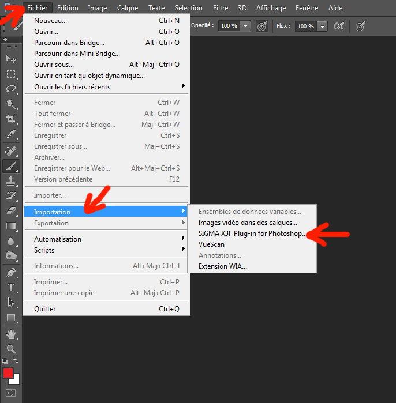Pick the red foreground color swatch

[x=8, y=373]
